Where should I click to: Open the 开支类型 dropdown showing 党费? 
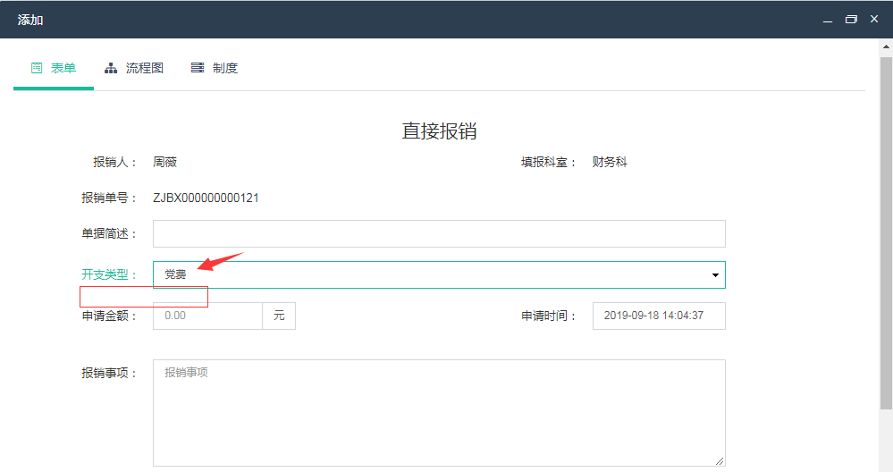click(x=439, y=275)
